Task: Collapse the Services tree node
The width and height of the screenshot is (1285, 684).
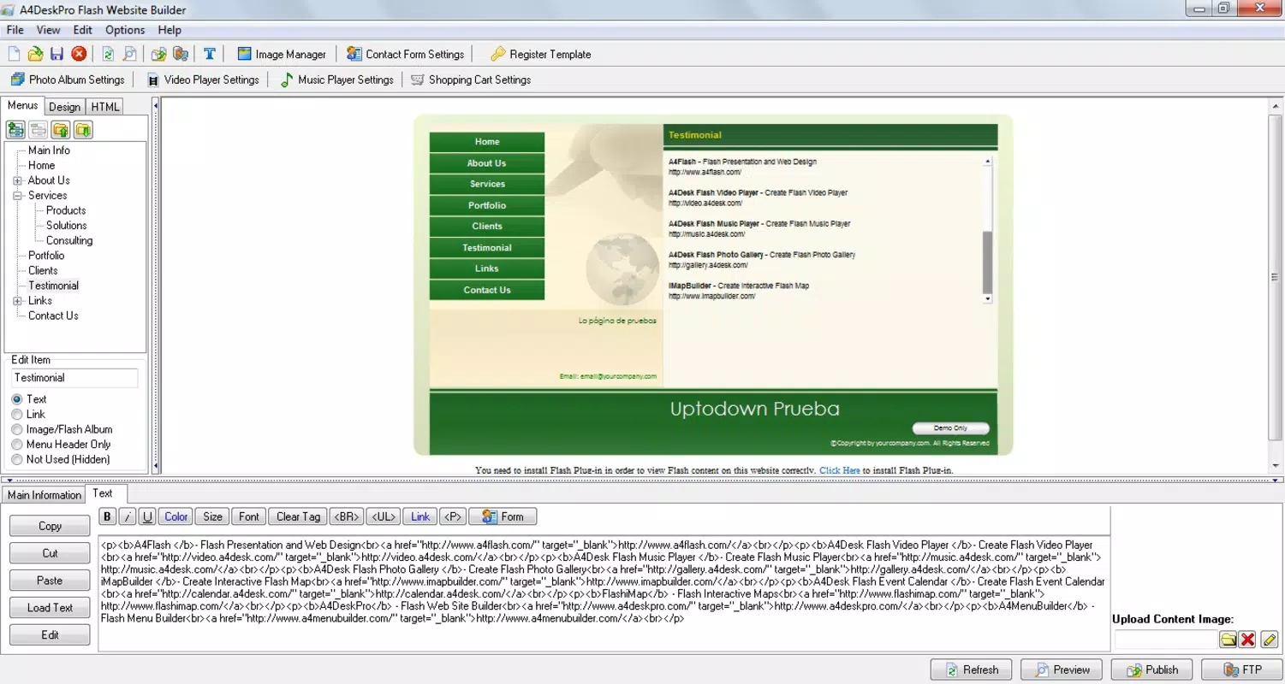Action: [17, 196]
